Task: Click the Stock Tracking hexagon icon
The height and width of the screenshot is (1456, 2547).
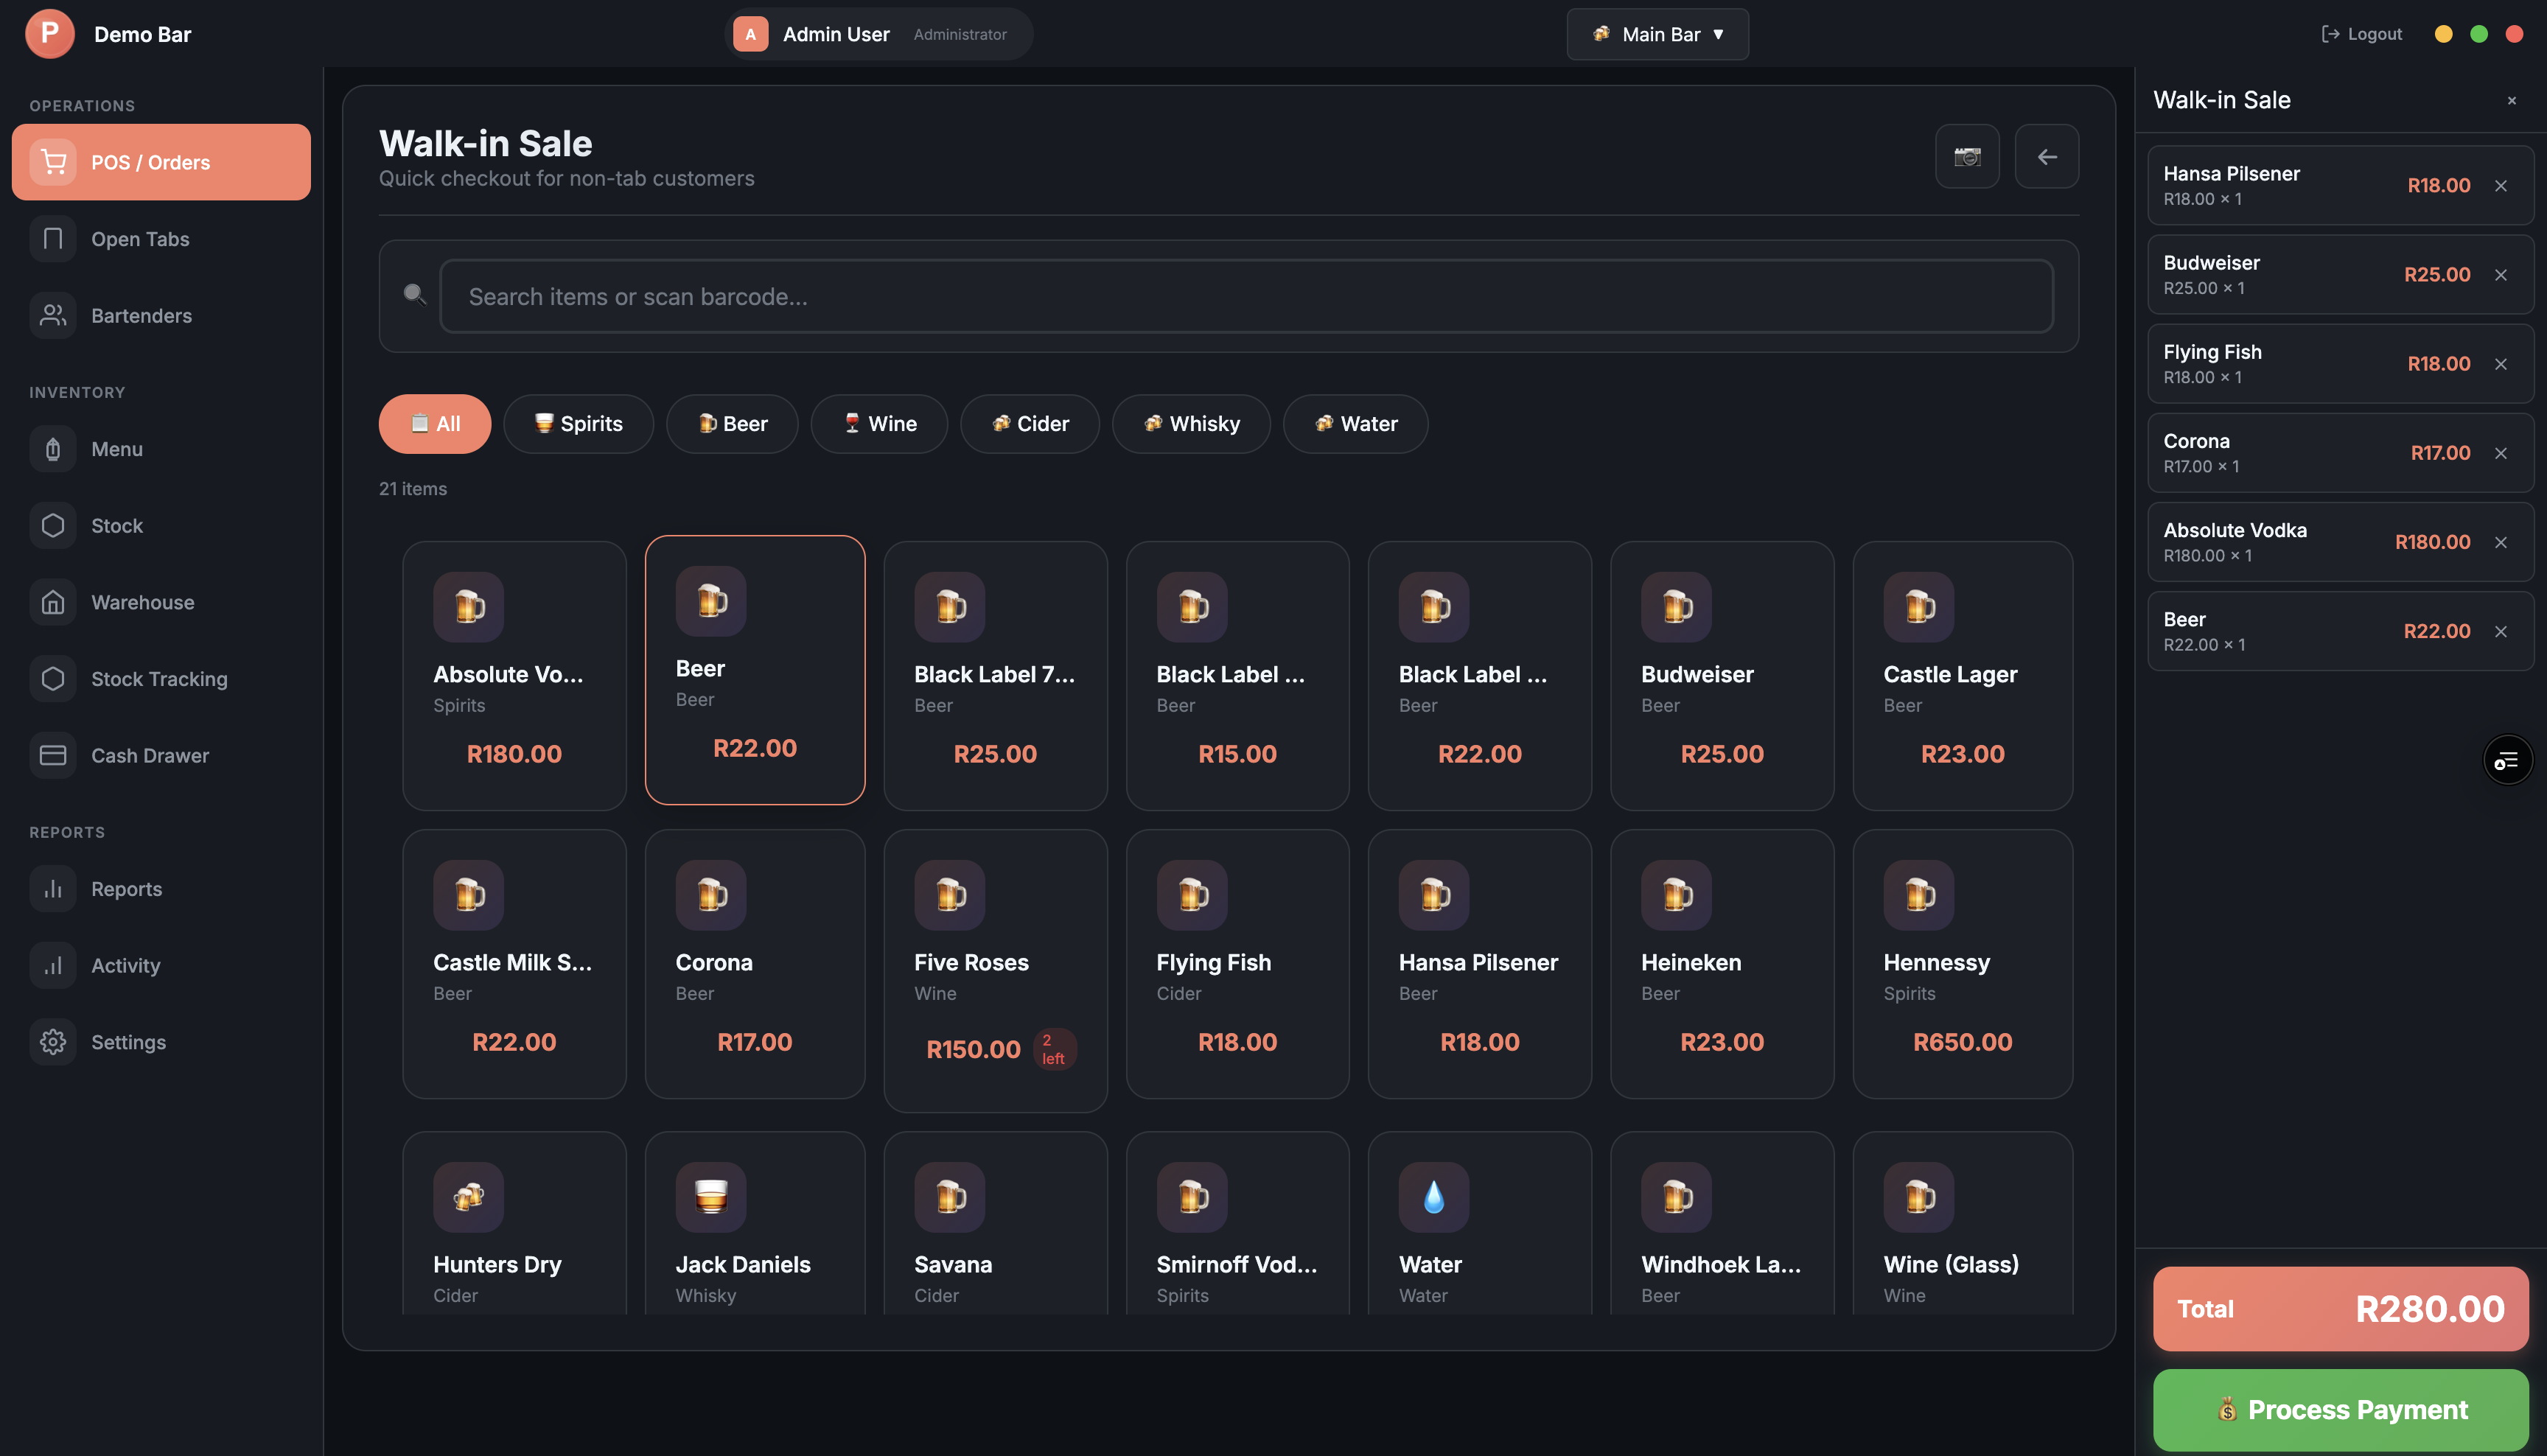Action: (x=53, y=679)
